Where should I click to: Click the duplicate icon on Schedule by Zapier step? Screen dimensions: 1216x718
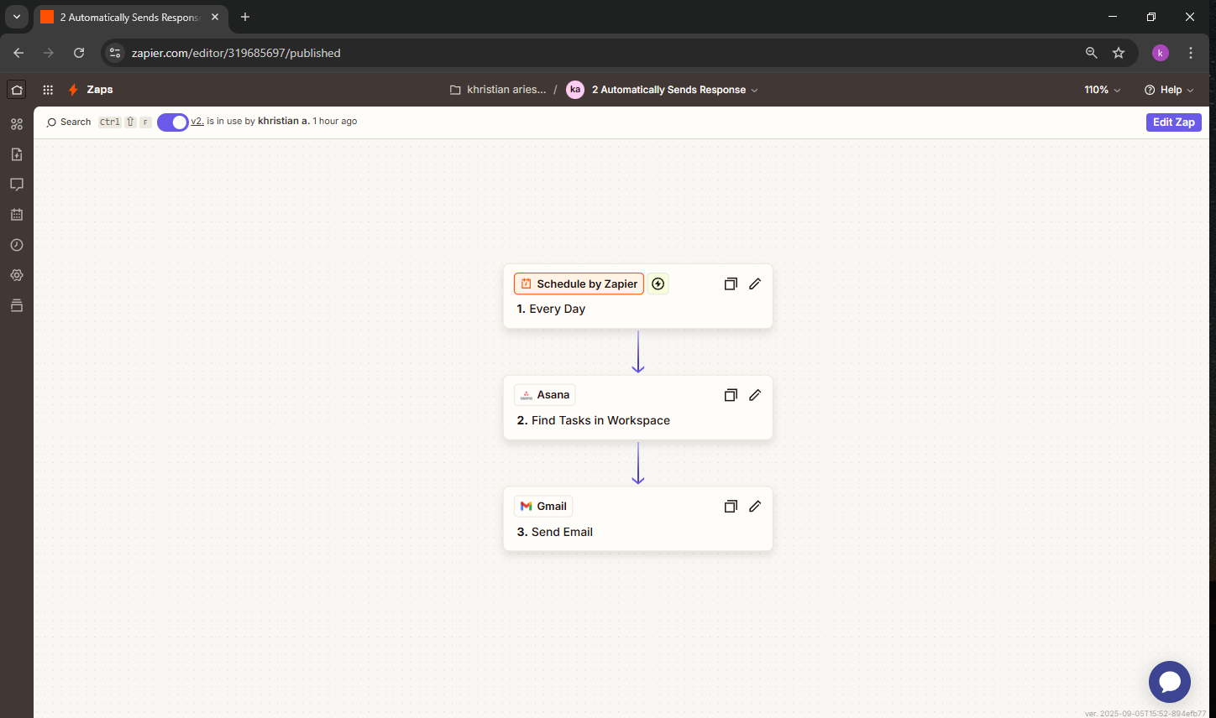click(731, 284)
